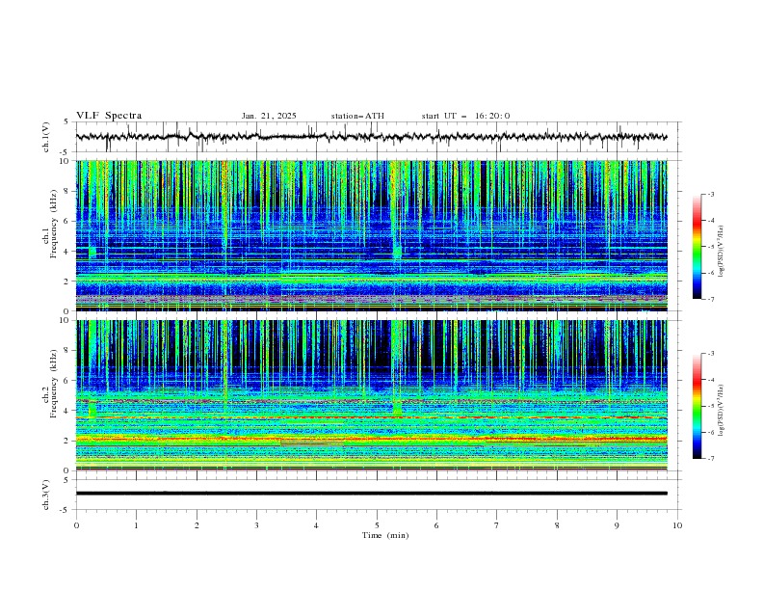
Task: Click the ch.1 spectrogram color bar
Action: coord(697,247)
